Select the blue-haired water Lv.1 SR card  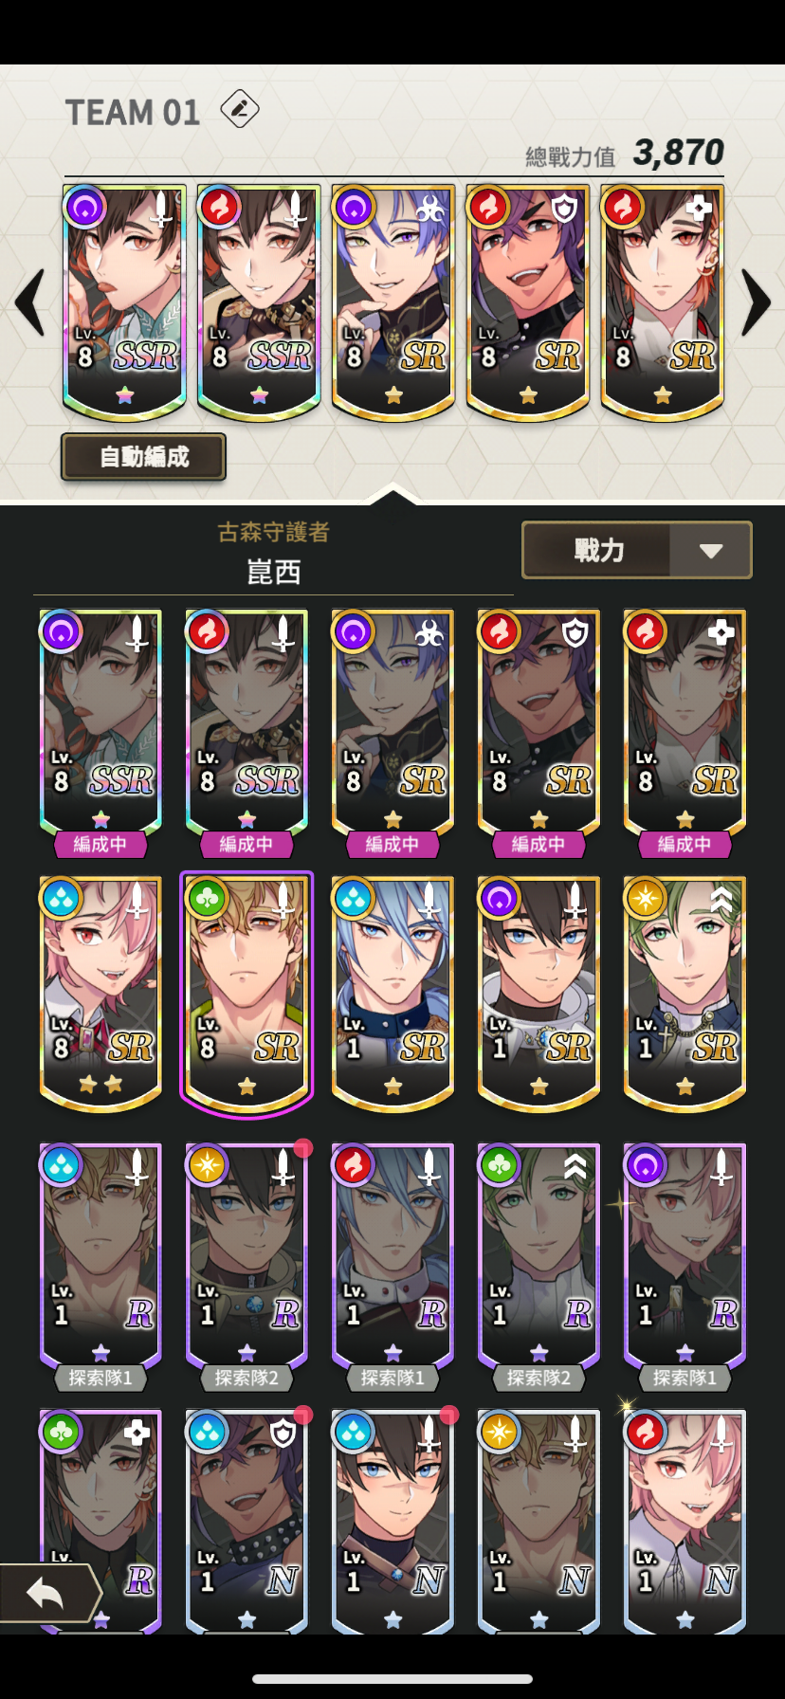392,992
